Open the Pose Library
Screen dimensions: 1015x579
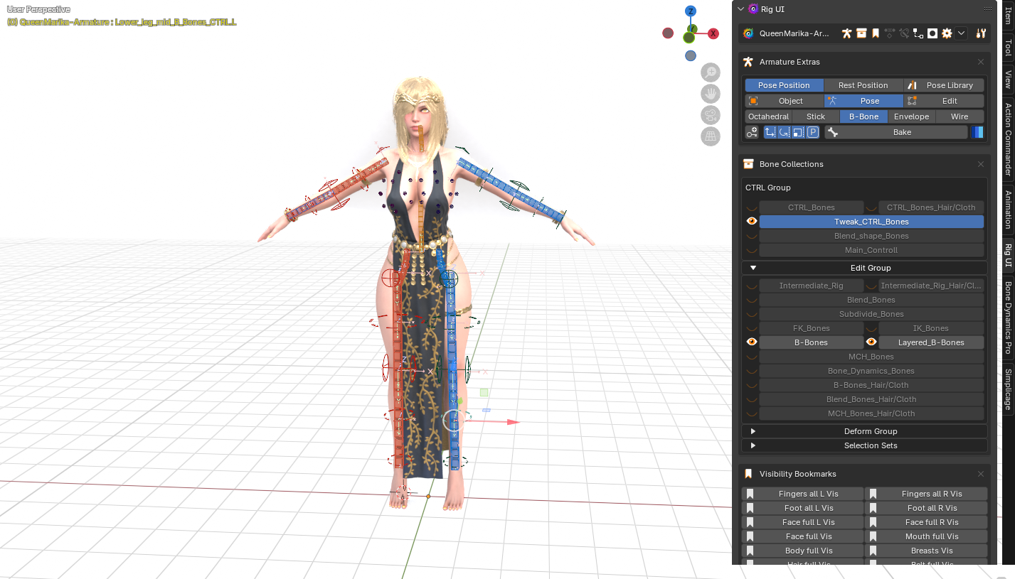(944, 85)
